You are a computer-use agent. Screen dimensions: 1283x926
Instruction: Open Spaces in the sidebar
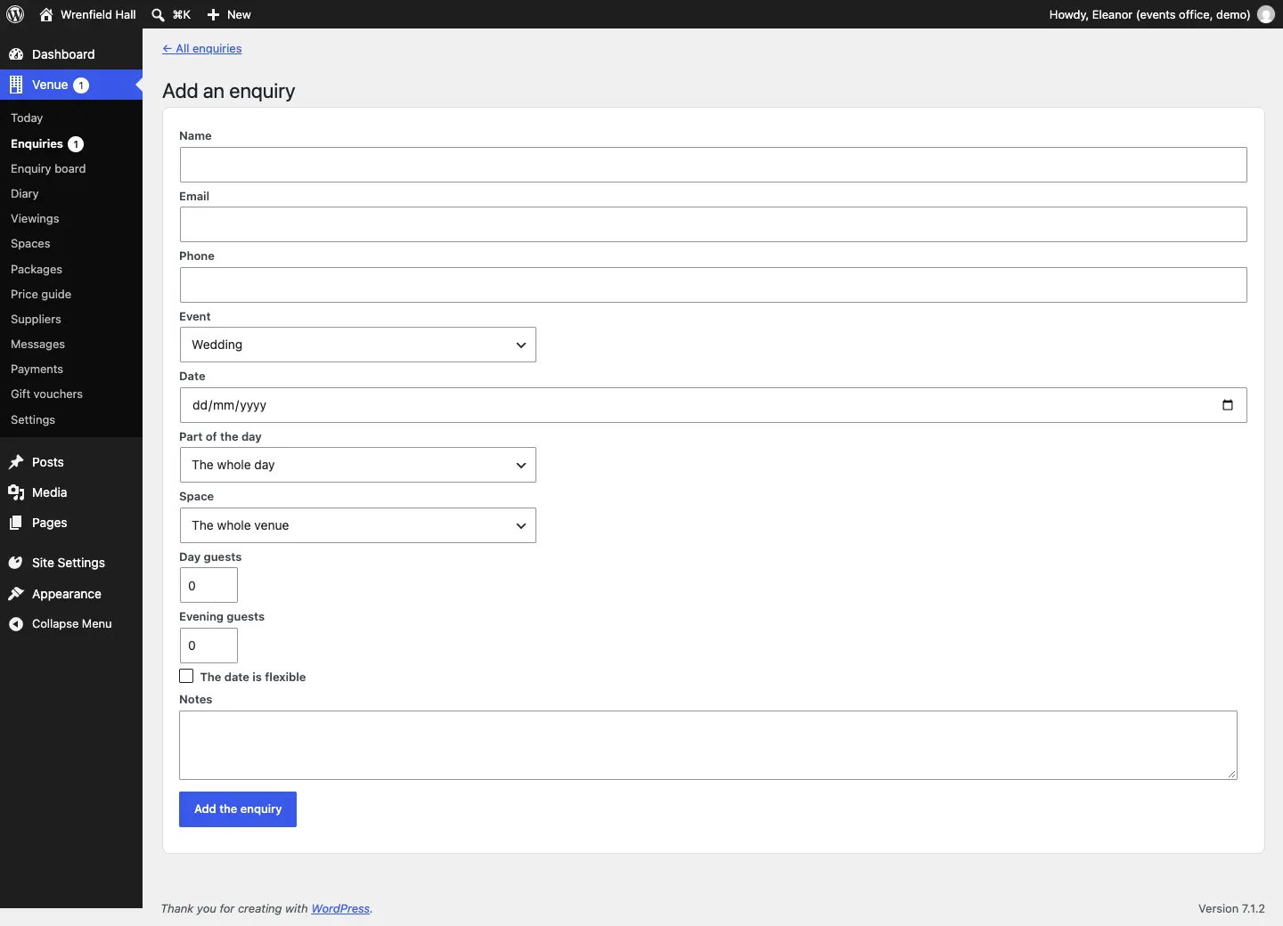pyautogui.click(x=30, y=244)
